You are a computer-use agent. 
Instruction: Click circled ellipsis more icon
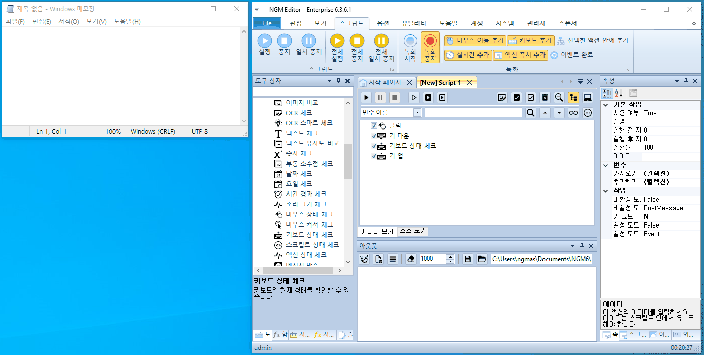click(x=588, y=113)
